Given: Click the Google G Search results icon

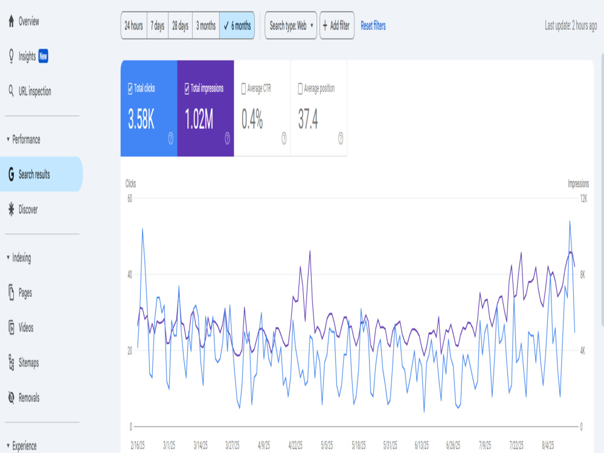Looking at the screenshot, I should pyautogui.click(x=11, y=174).
